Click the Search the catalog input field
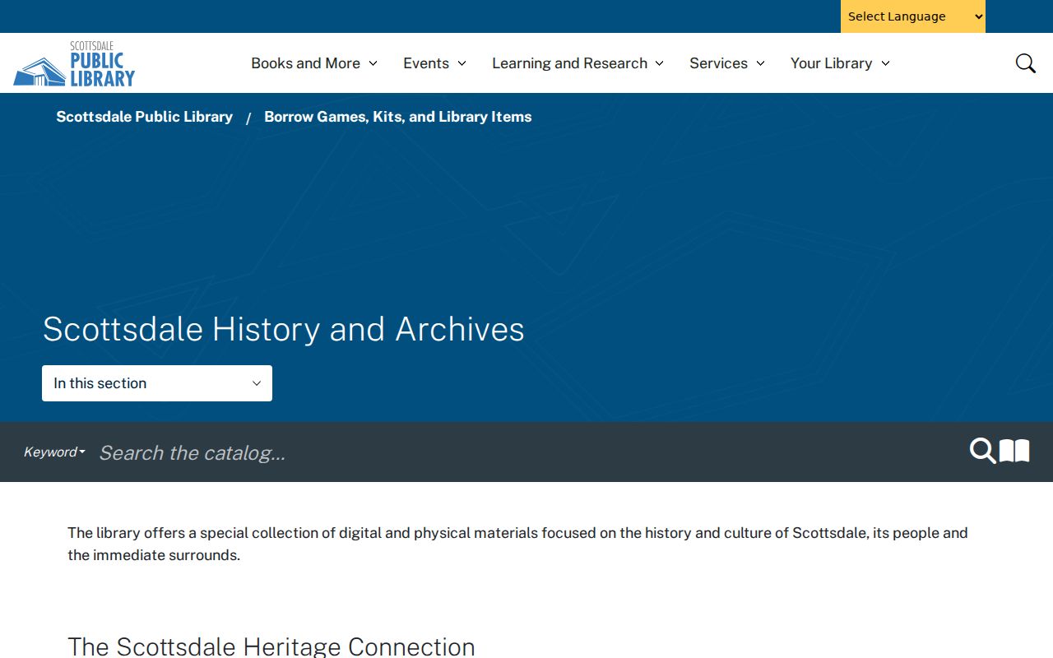1053x658 pixels. click(x=526, y=452)
